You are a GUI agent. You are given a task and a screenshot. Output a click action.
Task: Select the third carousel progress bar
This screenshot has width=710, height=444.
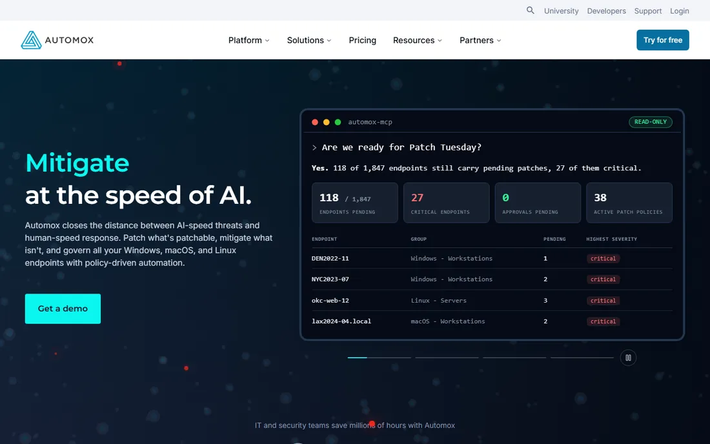[x=514, y=358]
